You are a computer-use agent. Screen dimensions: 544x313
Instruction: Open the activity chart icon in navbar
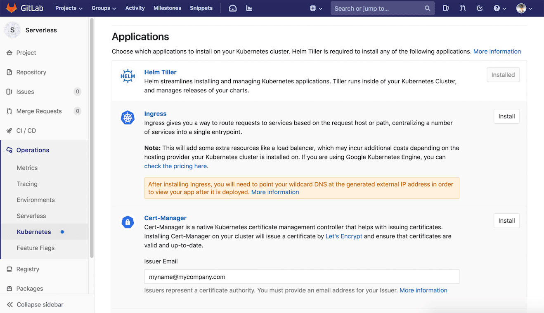coord(248,8)
